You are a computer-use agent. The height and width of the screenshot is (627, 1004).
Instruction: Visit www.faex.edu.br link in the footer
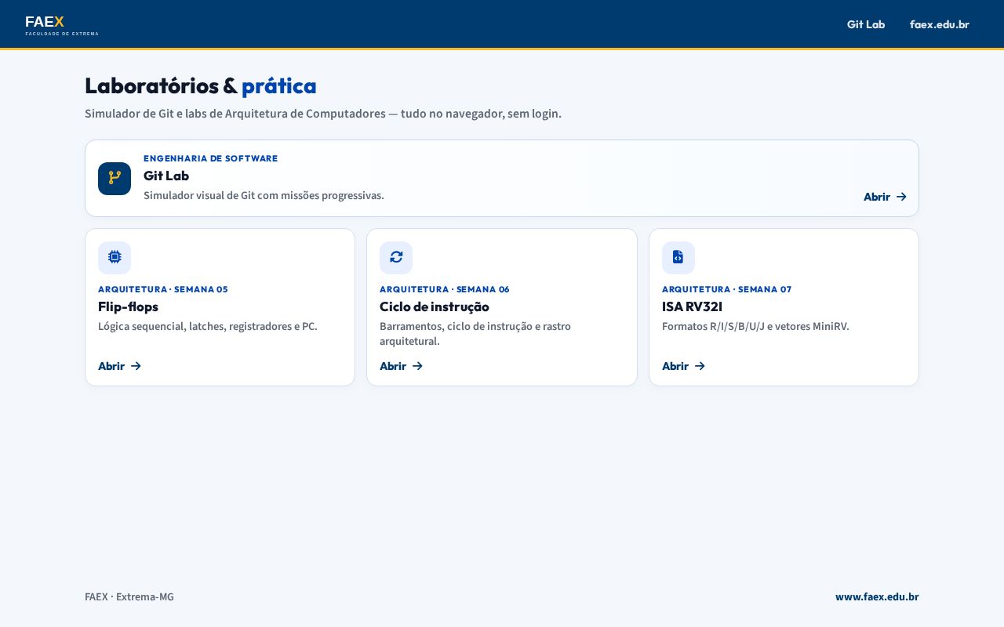(x=877, y=596)
